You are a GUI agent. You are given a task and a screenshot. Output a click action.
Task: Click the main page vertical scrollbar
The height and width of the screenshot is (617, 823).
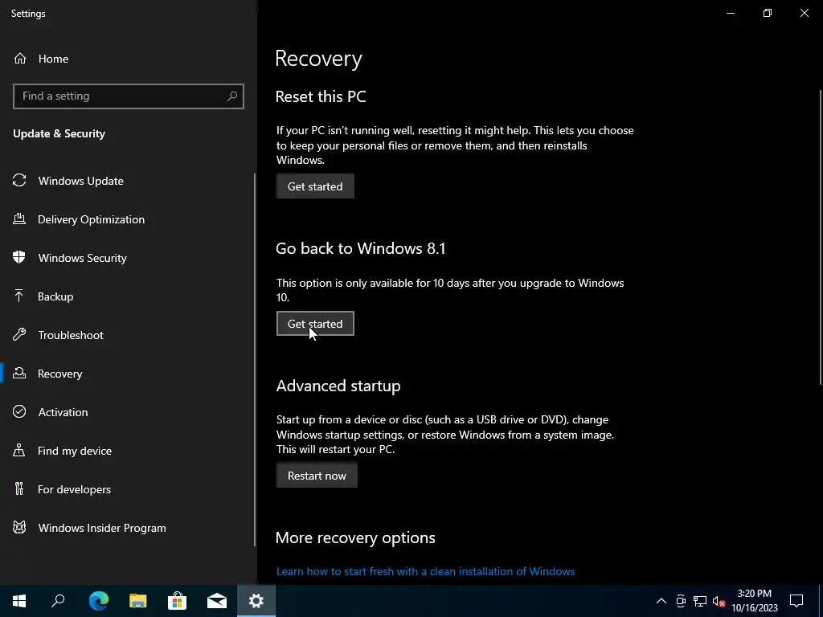[x=821, y=237]
